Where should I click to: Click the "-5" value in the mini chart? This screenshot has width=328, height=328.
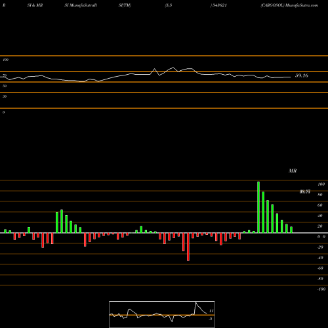211,319
